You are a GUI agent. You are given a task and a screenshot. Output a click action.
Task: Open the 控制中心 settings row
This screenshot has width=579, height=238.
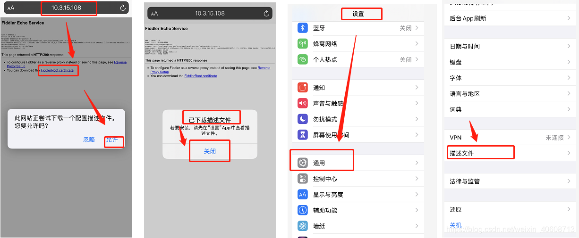coord(358,179)
